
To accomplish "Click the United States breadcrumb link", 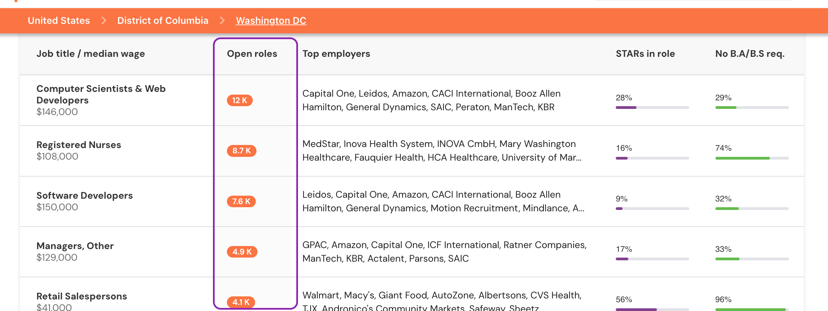I will (x=59, y=20).
